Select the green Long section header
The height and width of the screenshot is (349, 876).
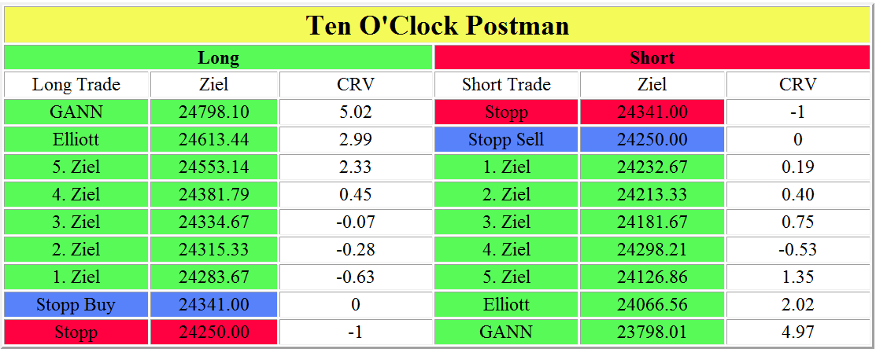pyautogui.click(x=218, y=57)
